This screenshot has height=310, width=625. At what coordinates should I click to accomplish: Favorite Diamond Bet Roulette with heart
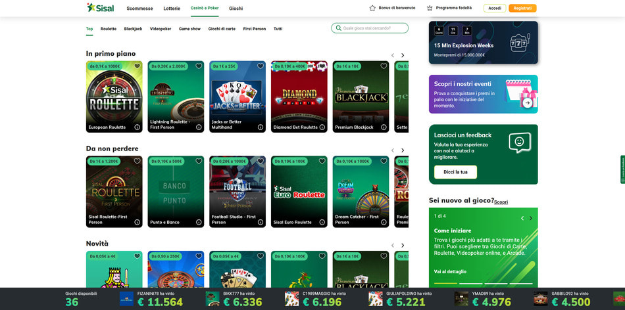[x=322, y=66]
